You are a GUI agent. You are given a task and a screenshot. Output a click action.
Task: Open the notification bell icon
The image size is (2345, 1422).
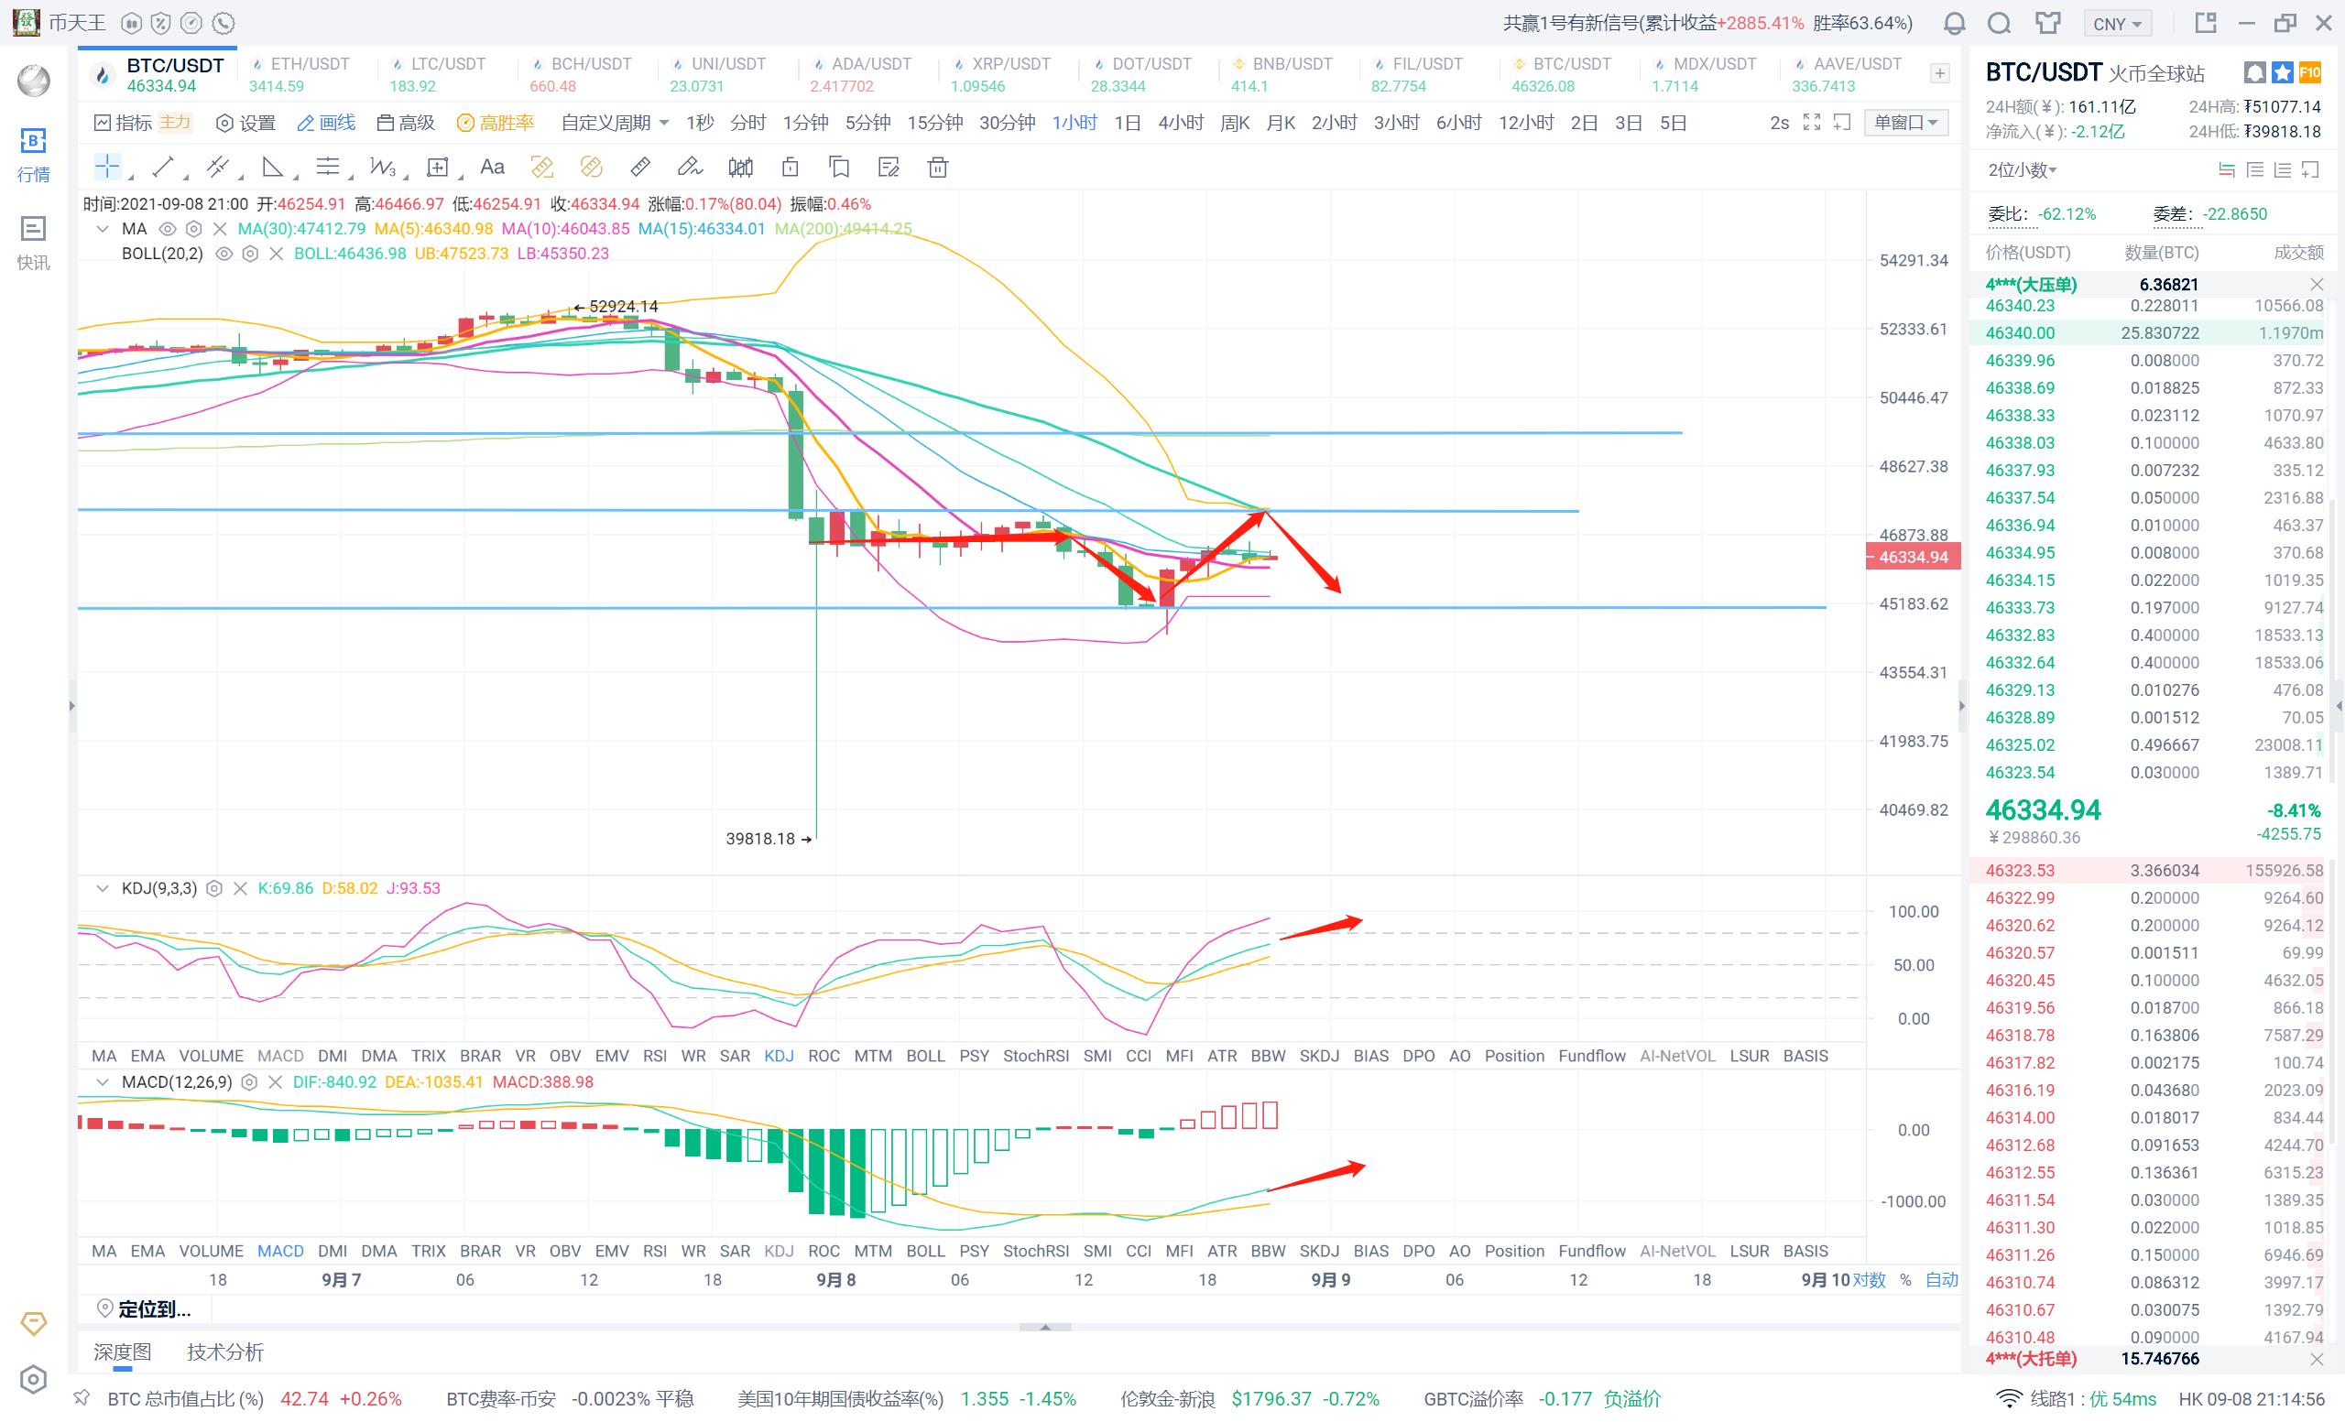pyautogui.click(x=1954, y=24)
